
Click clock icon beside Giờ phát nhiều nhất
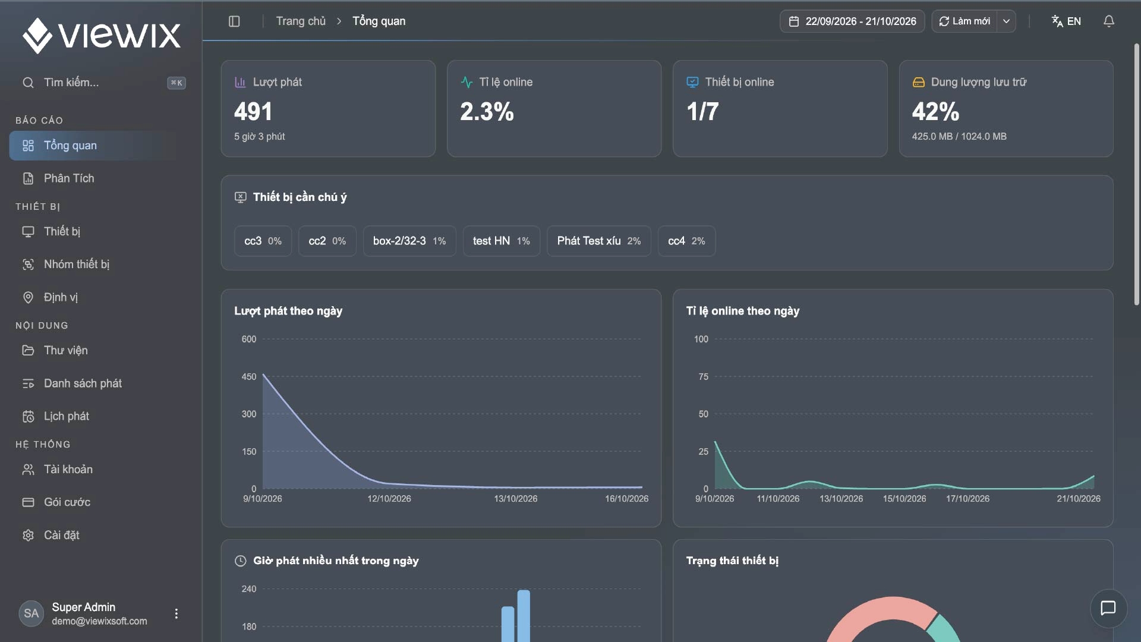241,561
